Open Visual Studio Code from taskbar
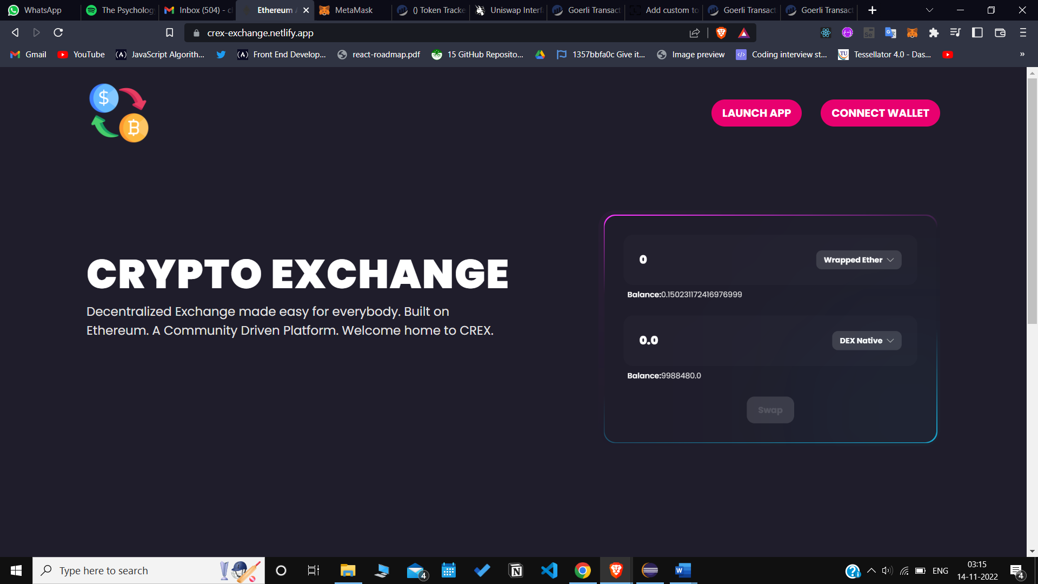The image size is (1038, 584). coord(549,570)
